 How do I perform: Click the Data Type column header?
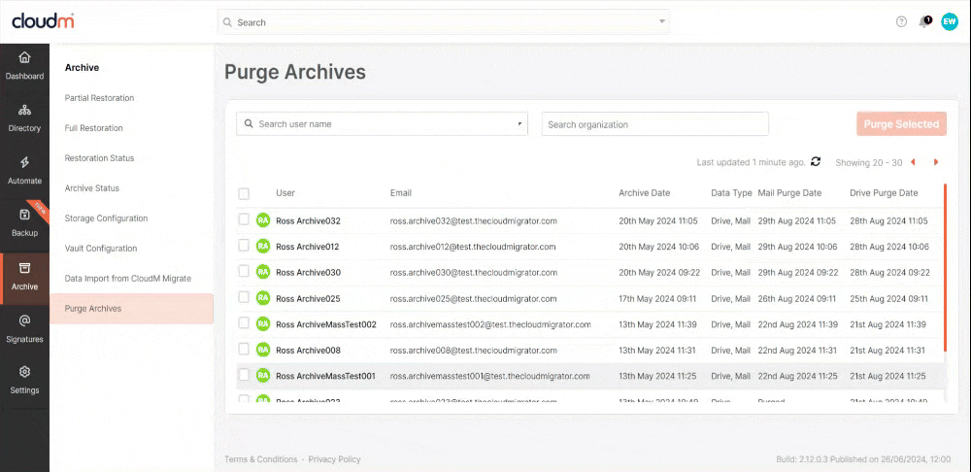731,193
